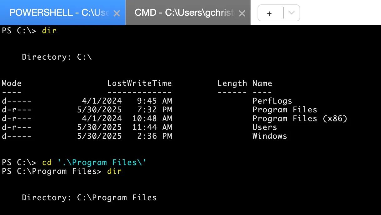This screenshot has height=215, width=381.
Task: Open a new terminal tab with the plus button
Action: (x=269, y=13)
